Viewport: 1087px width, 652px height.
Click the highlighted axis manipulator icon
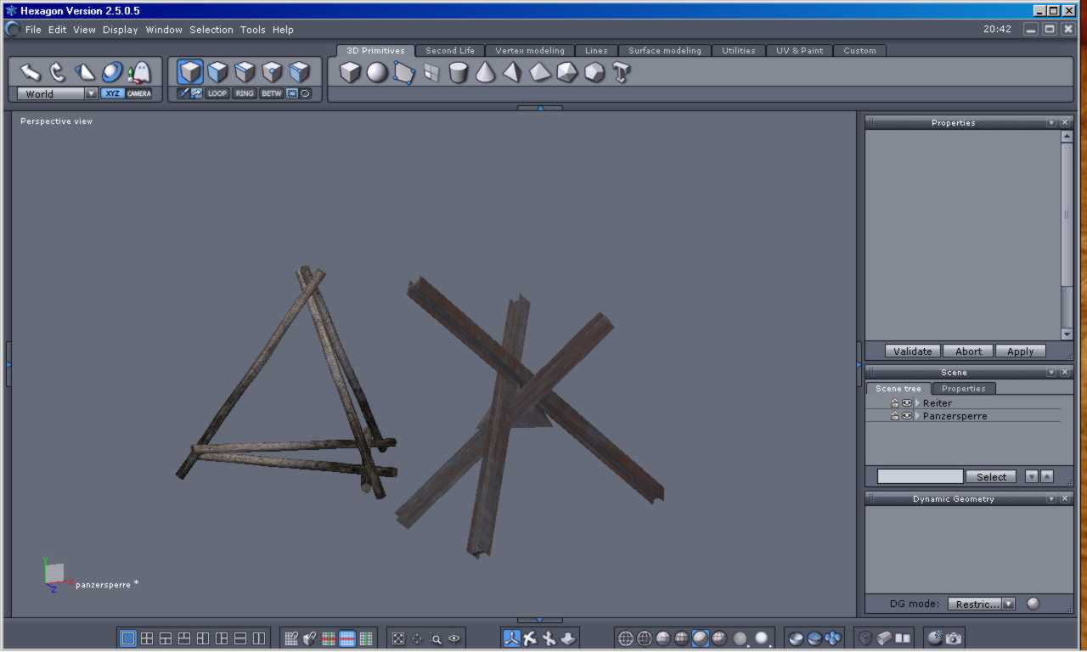coord(511,638)
